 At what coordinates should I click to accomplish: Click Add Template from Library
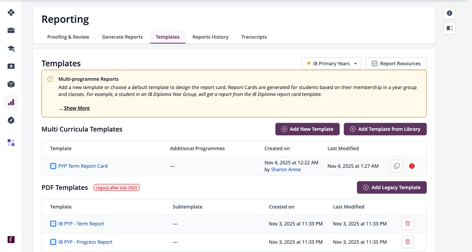[x=385, y=129]
